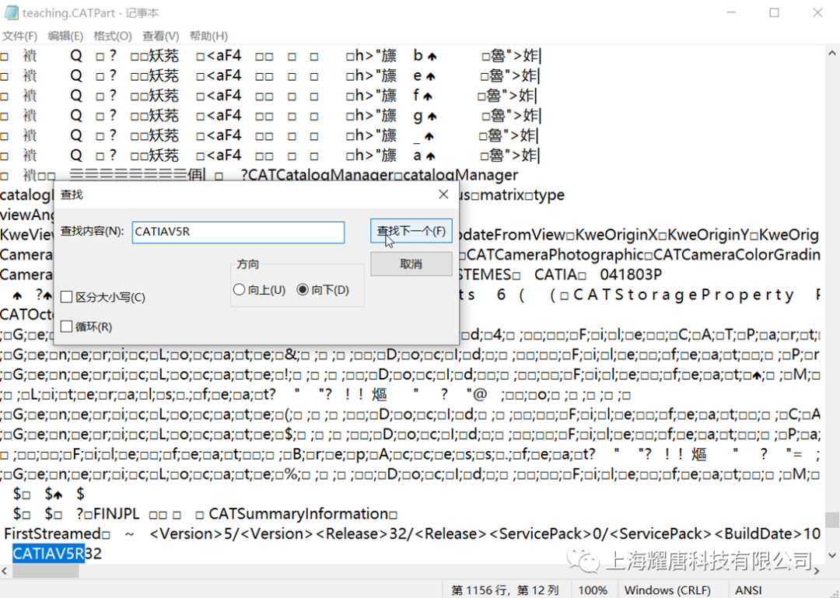The height and width of the screenshot is (598, 840).
Task: Open the 查看(V) menu
Action: 161,36
